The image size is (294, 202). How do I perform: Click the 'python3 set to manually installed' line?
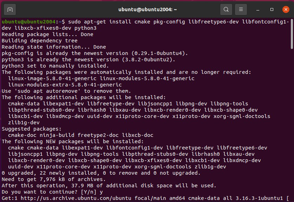point(55,66)
